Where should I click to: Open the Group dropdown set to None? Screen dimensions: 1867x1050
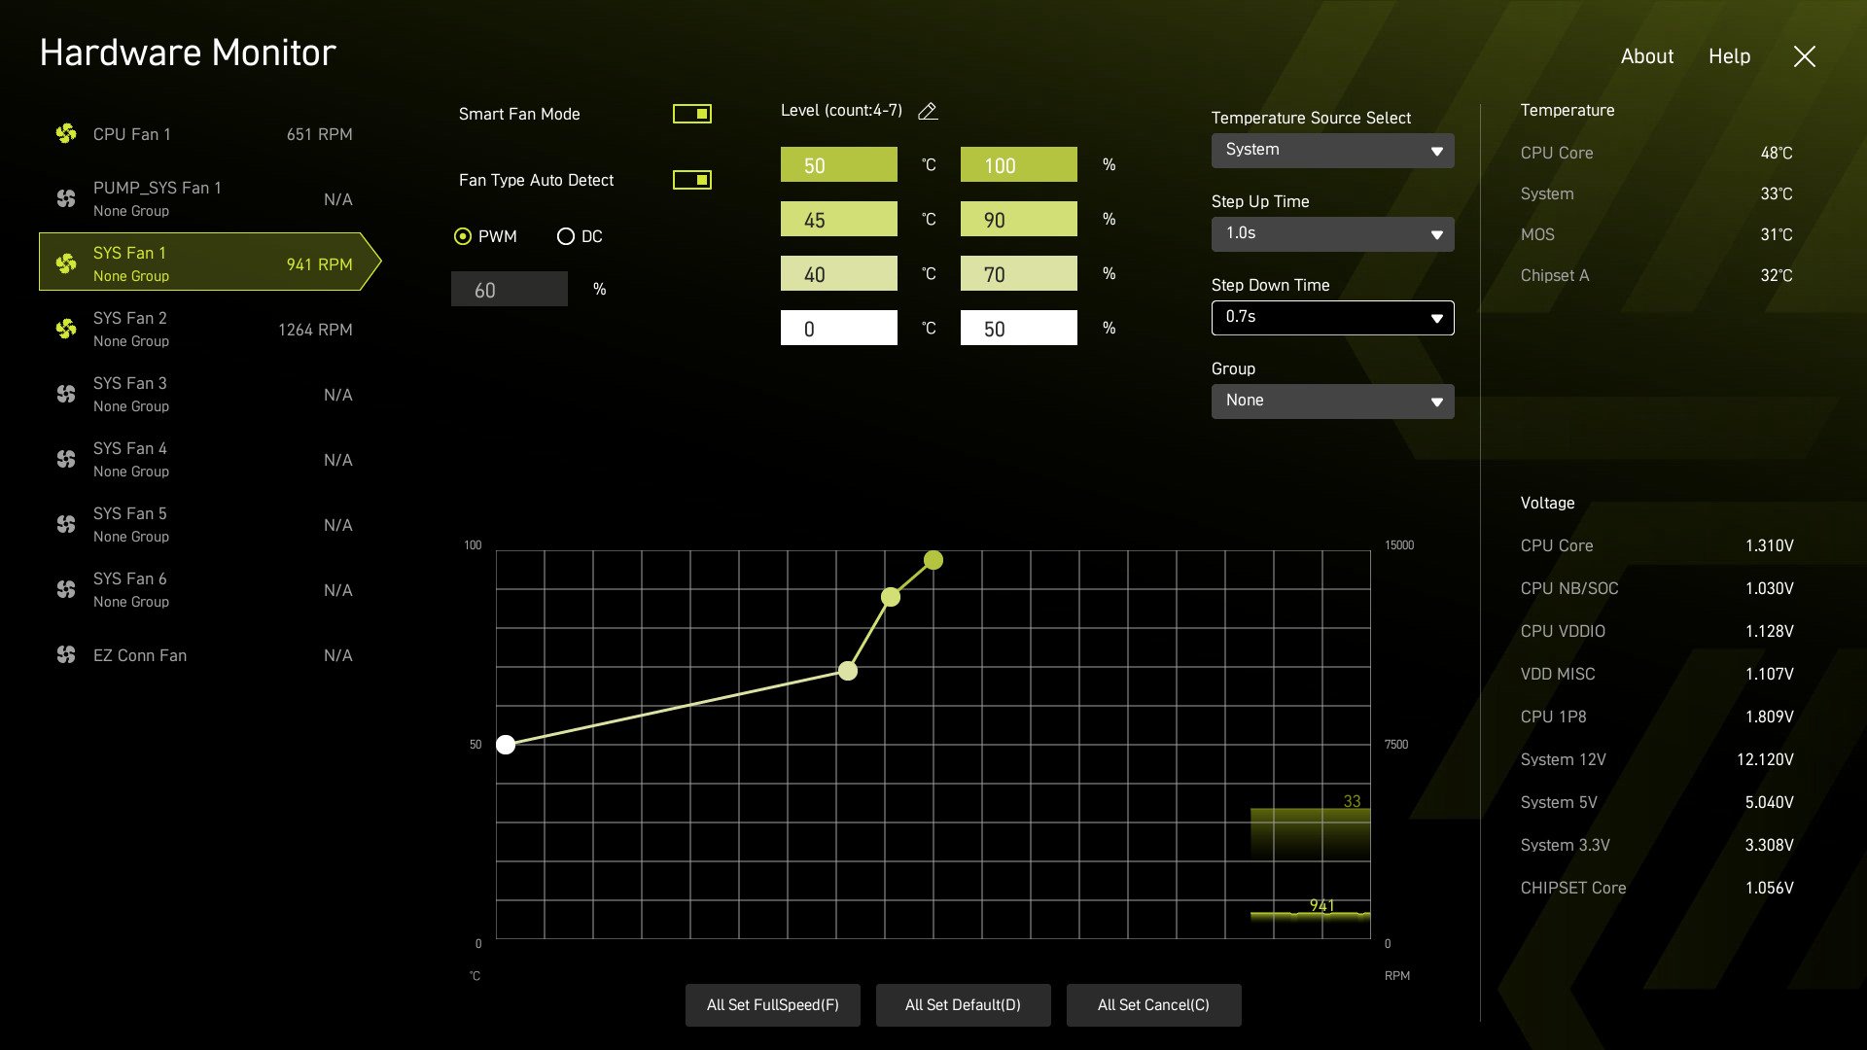click(1332, 401)
